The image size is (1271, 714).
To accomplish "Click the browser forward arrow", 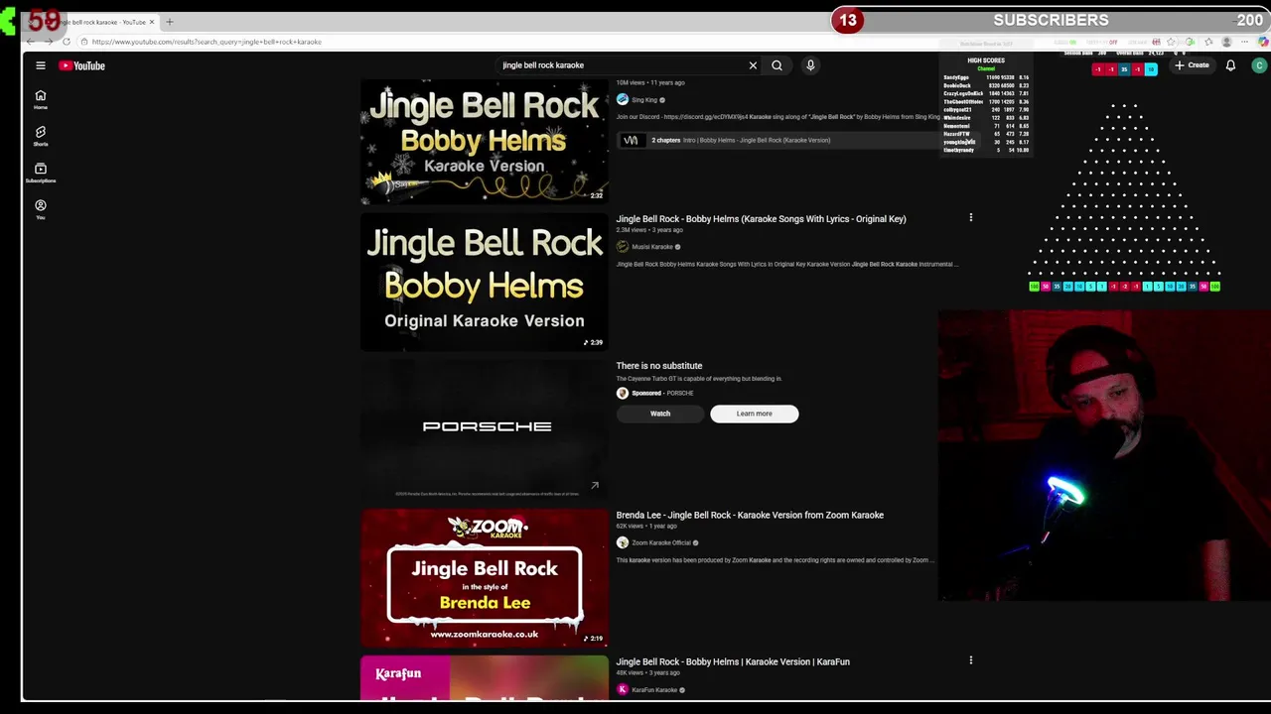I will [x=48, y=42].
